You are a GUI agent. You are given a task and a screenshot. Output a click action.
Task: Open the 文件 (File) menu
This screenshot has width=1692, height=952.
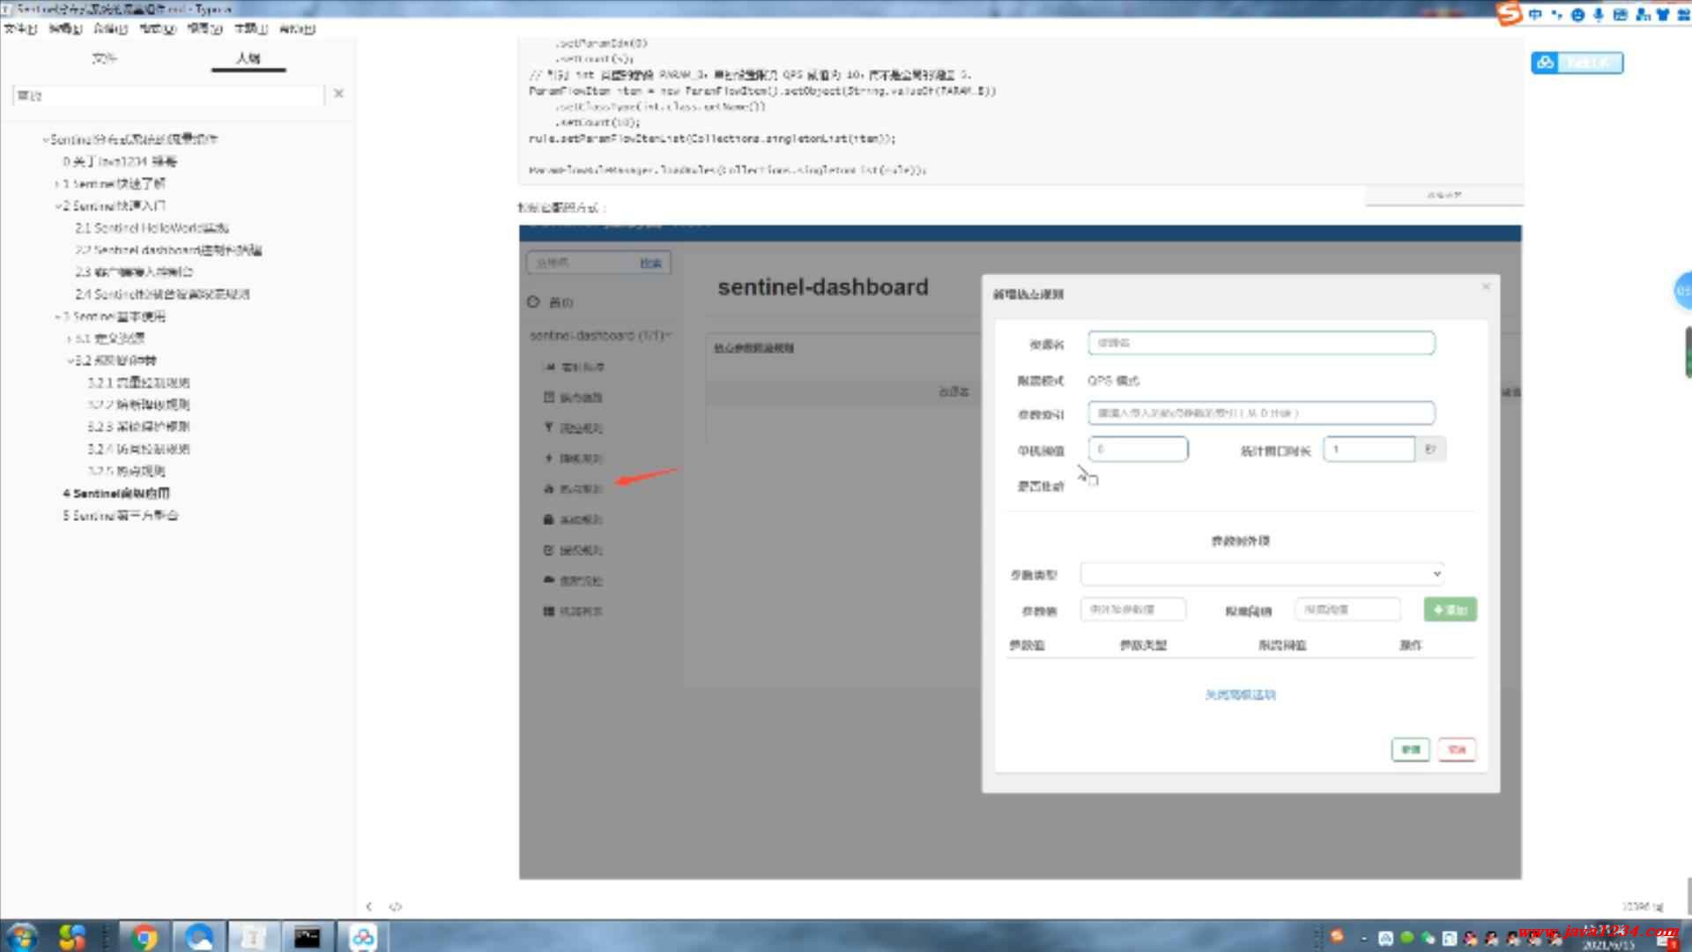20,29
